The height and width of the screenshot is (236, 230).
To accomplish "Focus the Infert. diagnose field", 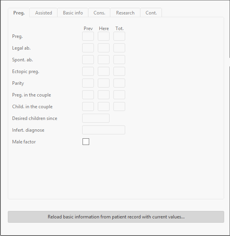I will pyautogui.click(x=104, y=130).
